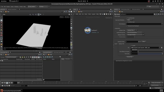Jump to first frame in playbar
The width and height of the screenshot is (164, 92).
pos(2,83)
